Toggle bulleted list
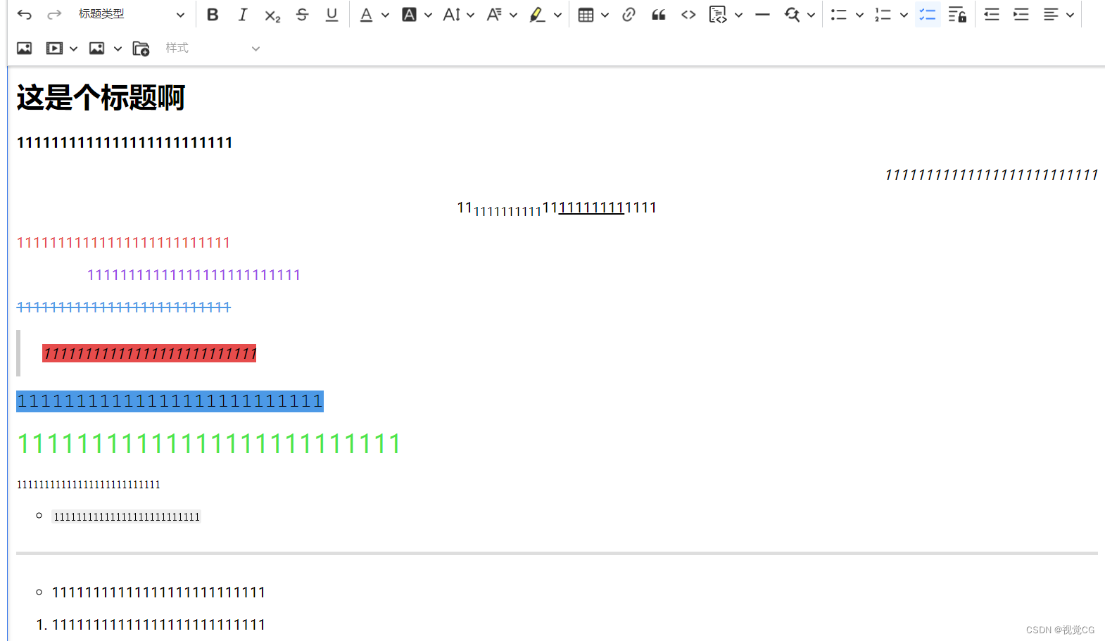Image resolution: width=1105 pixels, height=641 pixels. 839,15
